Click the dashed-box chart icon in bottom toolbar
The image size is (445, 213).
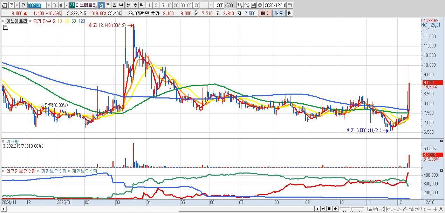click(x=382, y=209)
